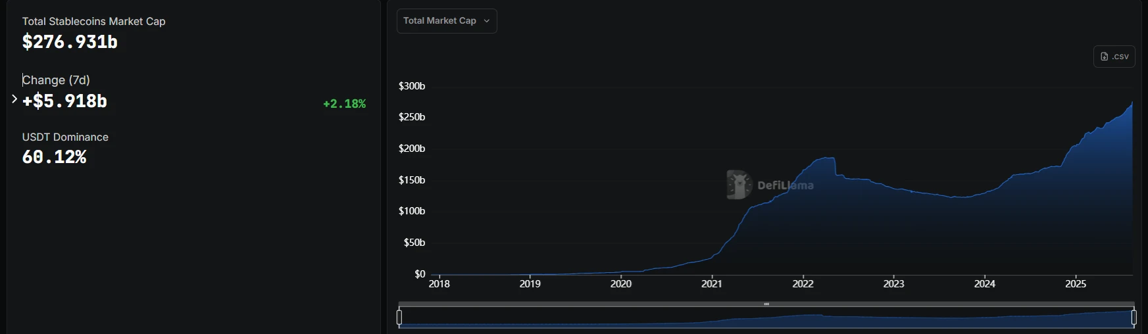Click the 2025 label on the x-axis
Screen dimensions: 1148x334
click(1076, 284)
